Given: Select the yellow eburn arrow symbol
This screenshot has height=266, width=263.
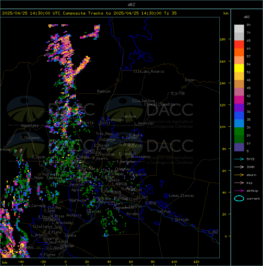Looking at the screenshot, I should tap(239, 175).
